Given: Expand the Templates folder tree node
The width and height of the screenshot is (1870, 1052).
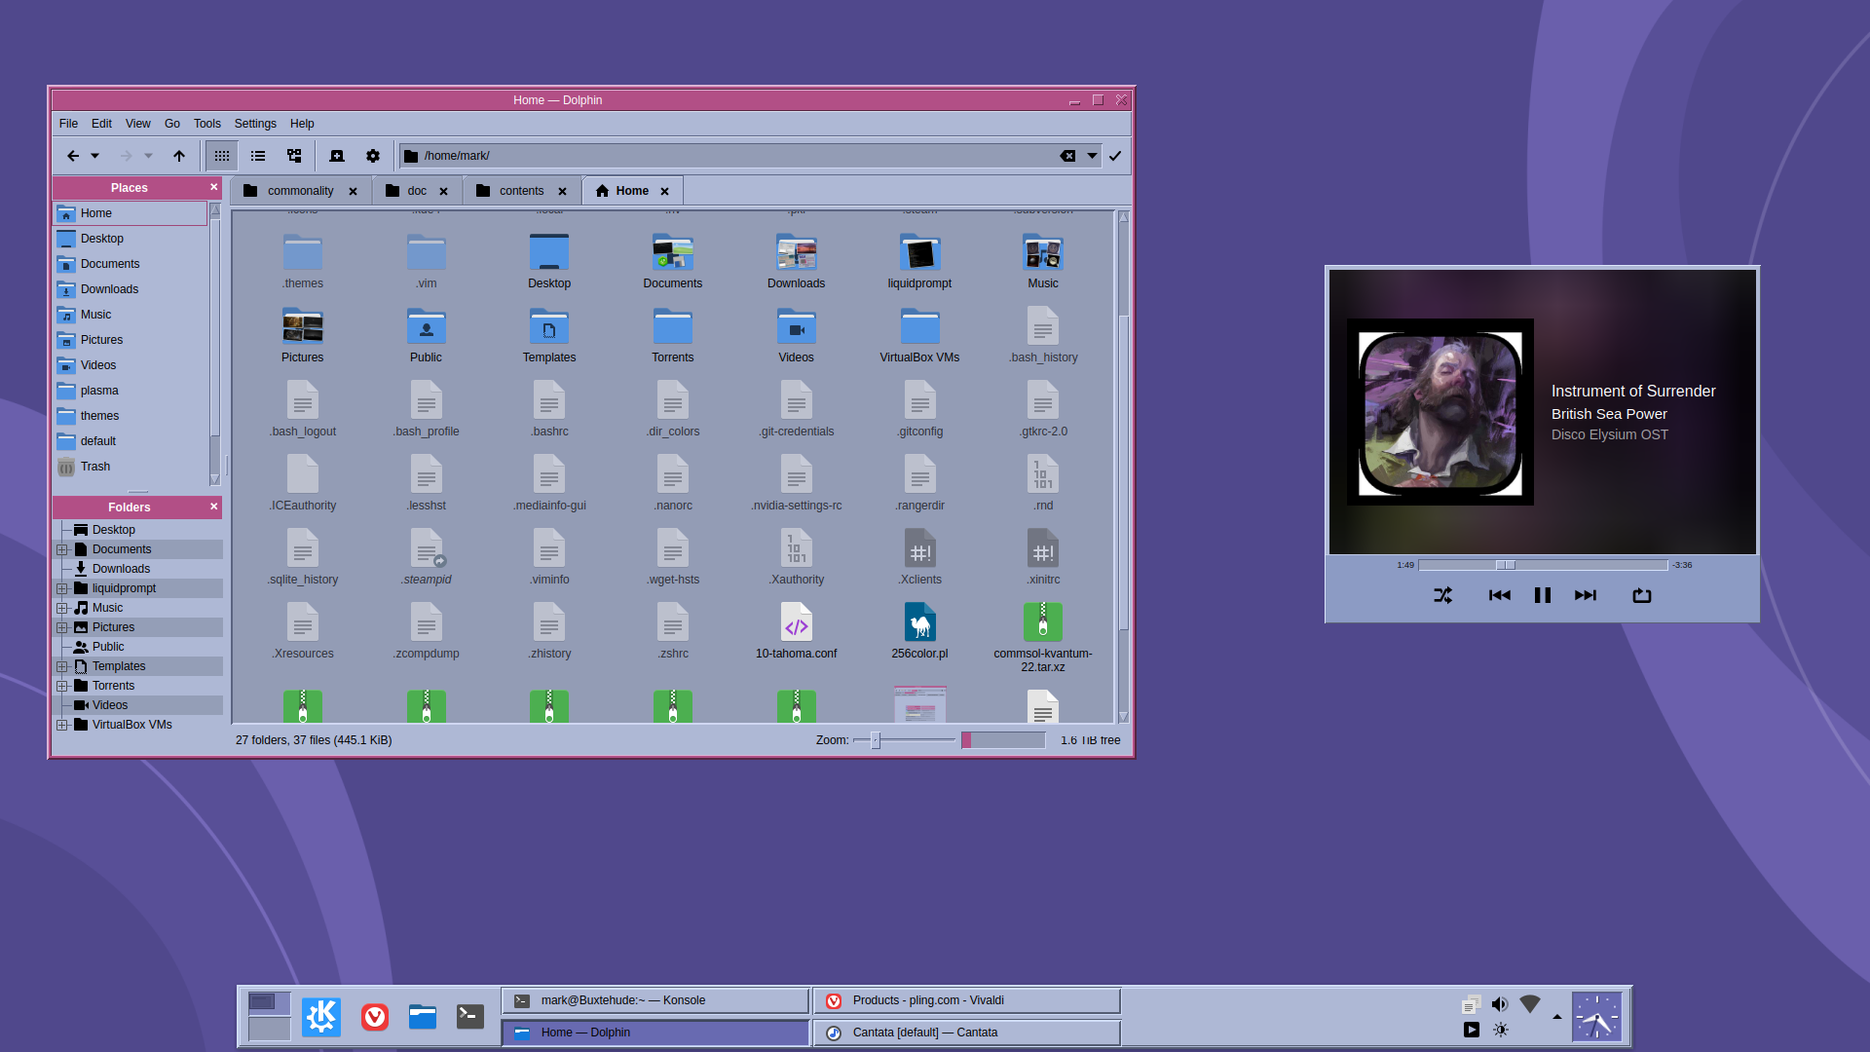Looking at the screenshot, I should [62, 666].
